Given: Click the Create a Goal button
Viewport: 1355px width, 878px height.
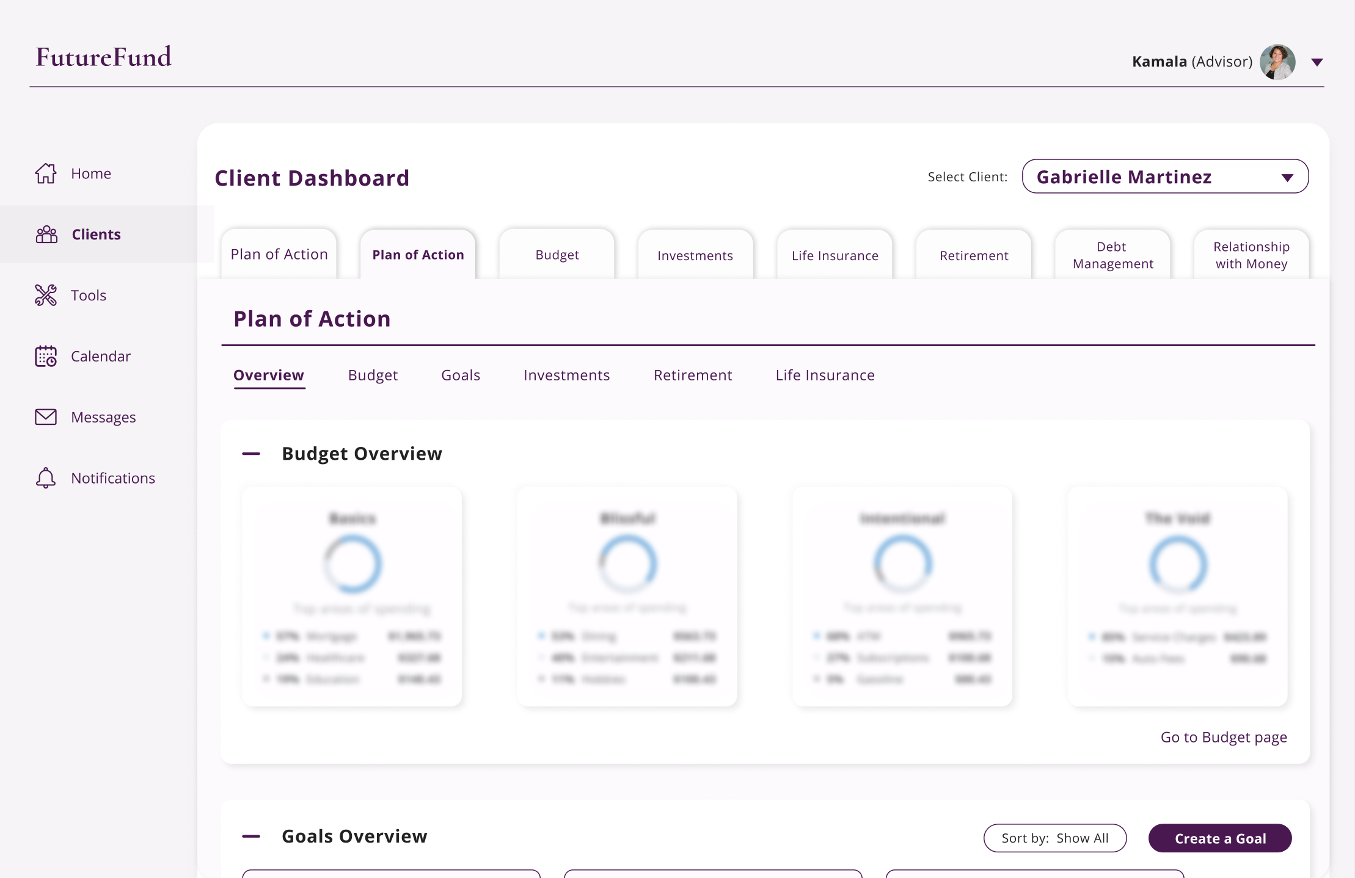Looking at the screenshot, I should click(x=1220, y=838).
